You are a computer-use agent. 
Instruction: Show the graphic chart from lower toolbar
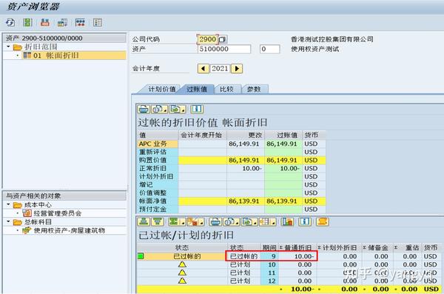287,221
